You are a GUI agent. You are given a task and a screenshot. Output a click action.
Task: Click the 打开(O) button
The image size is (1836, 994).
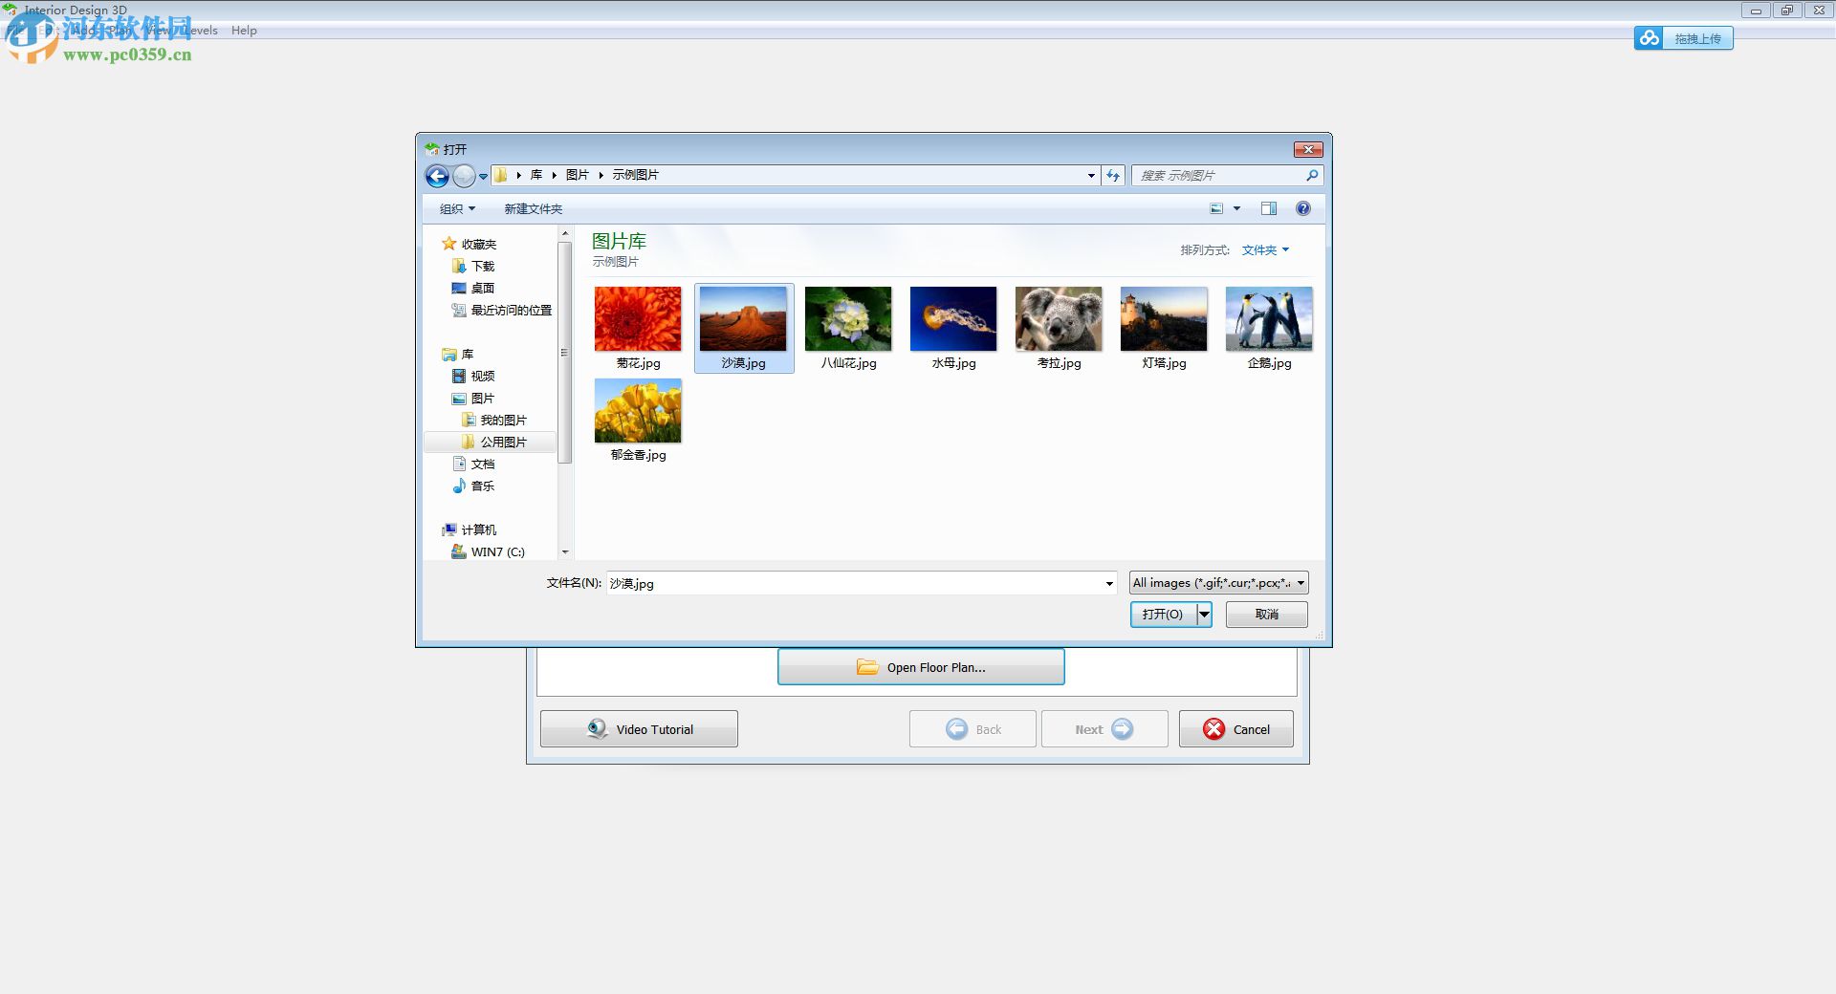[1164, 615]
